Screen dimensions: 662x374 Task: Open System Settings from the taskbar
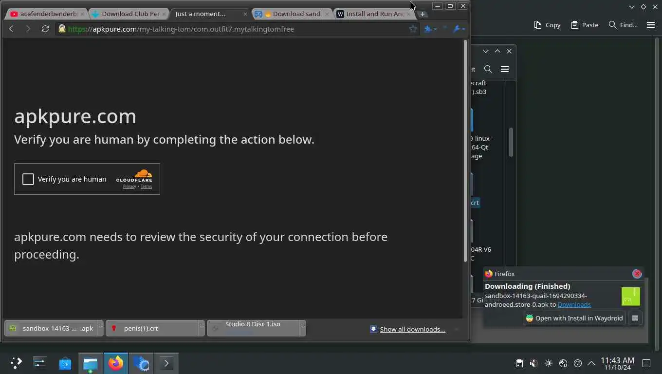(x=40, y=363)
